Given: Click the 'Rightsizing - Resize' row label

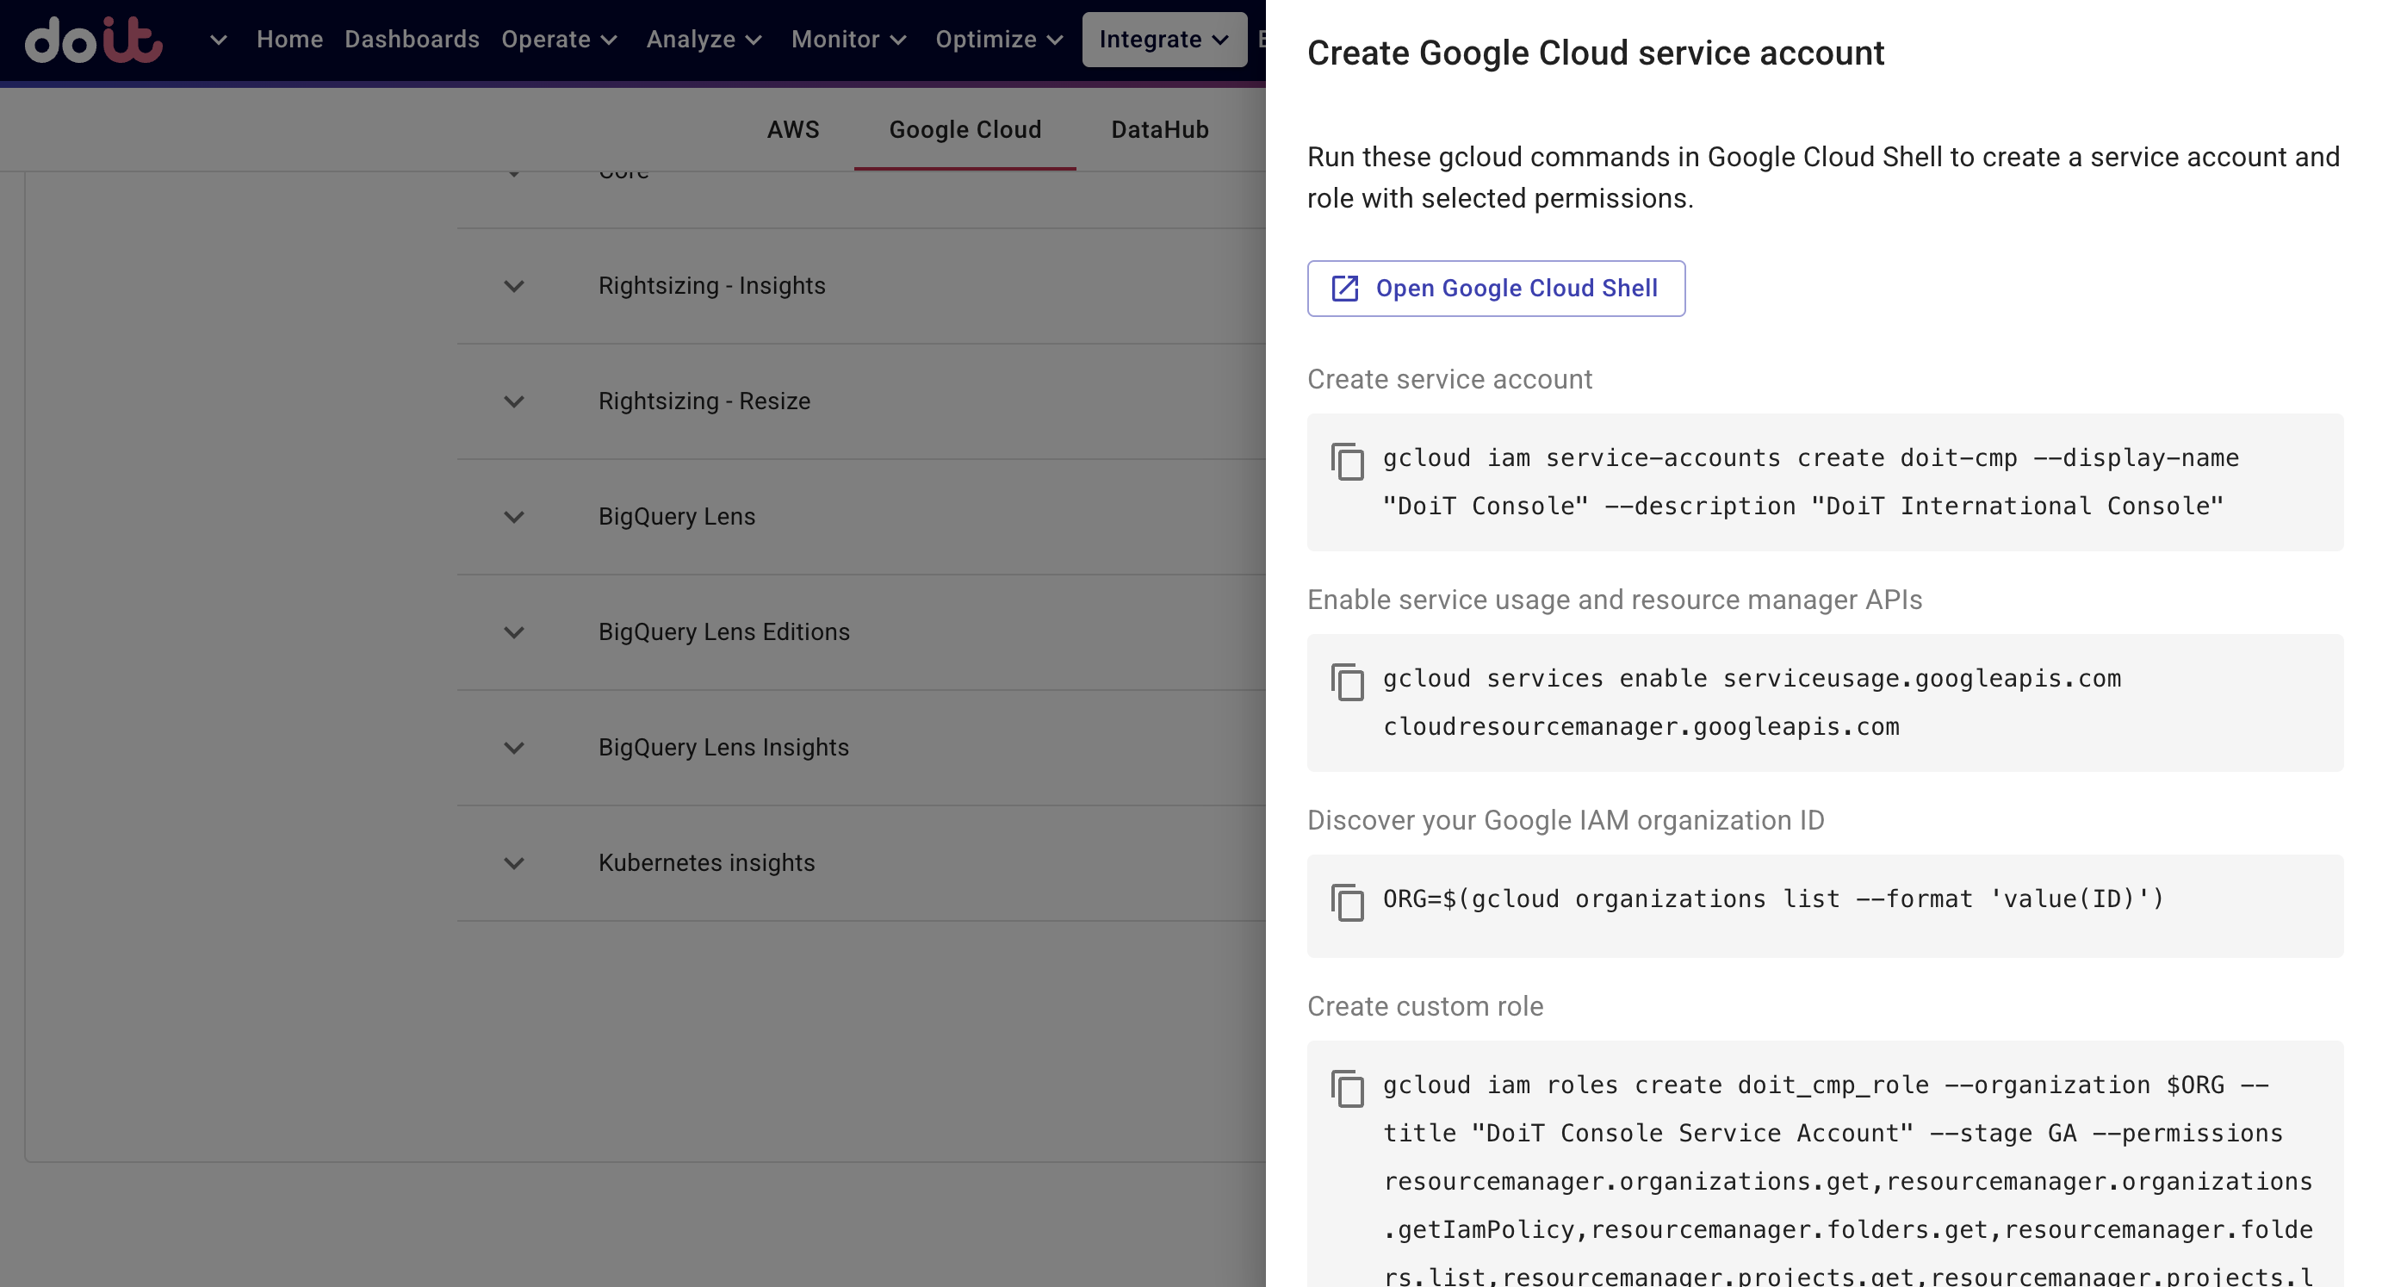Looking at the screenshot, I should [x=704, y=401].
